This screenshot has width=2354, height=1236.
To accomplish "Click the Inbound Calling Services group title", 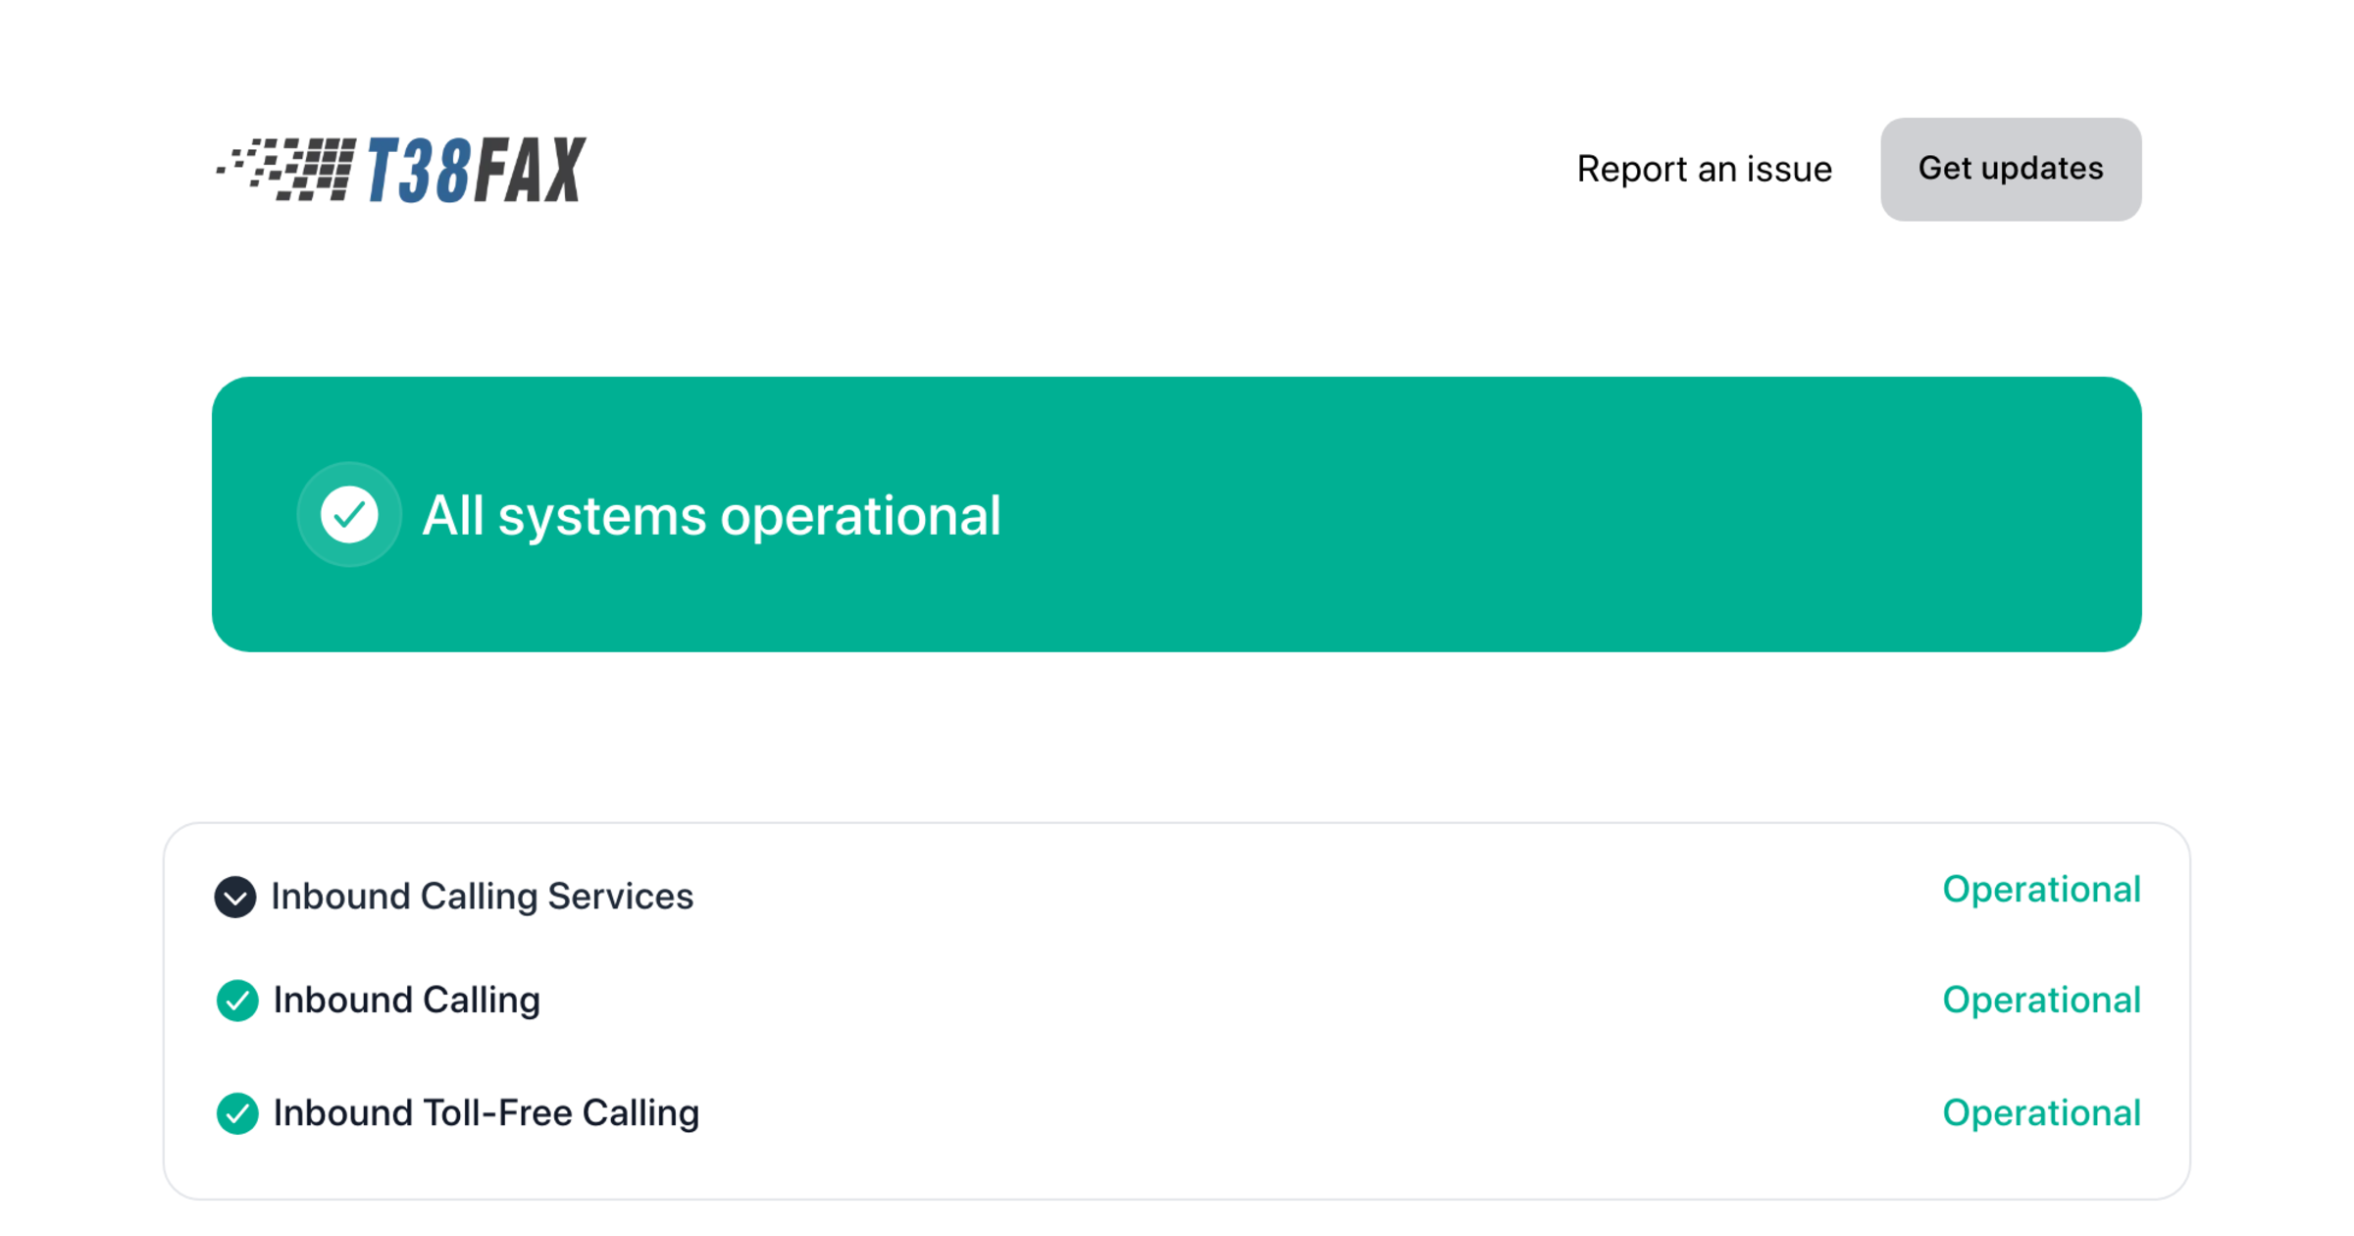I will click(x=482, y=897).
